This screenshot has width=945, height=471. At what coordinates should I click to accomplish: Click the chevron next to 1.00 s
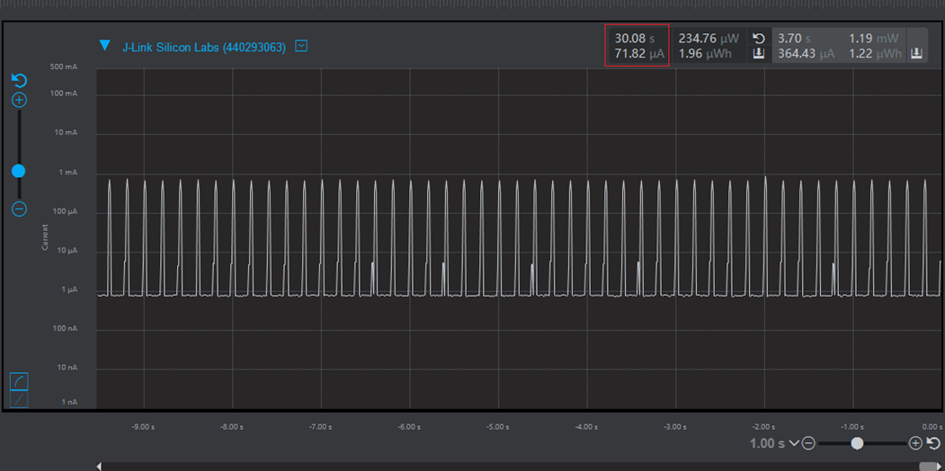pyautogui.click(x=793, y=443)
